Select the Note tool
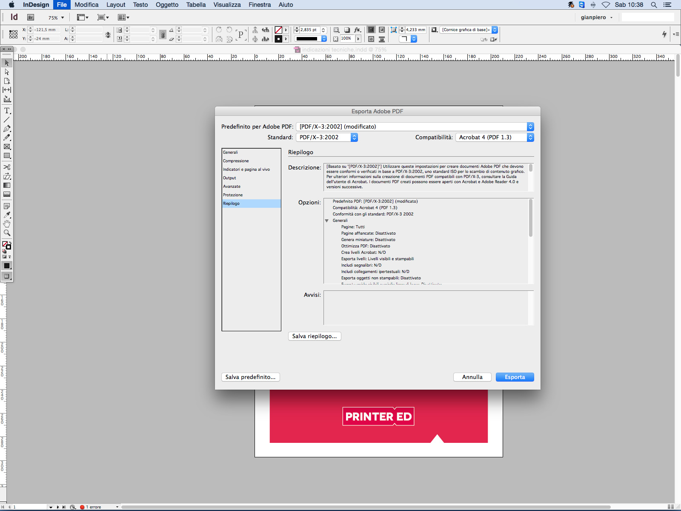 [7, 206]
